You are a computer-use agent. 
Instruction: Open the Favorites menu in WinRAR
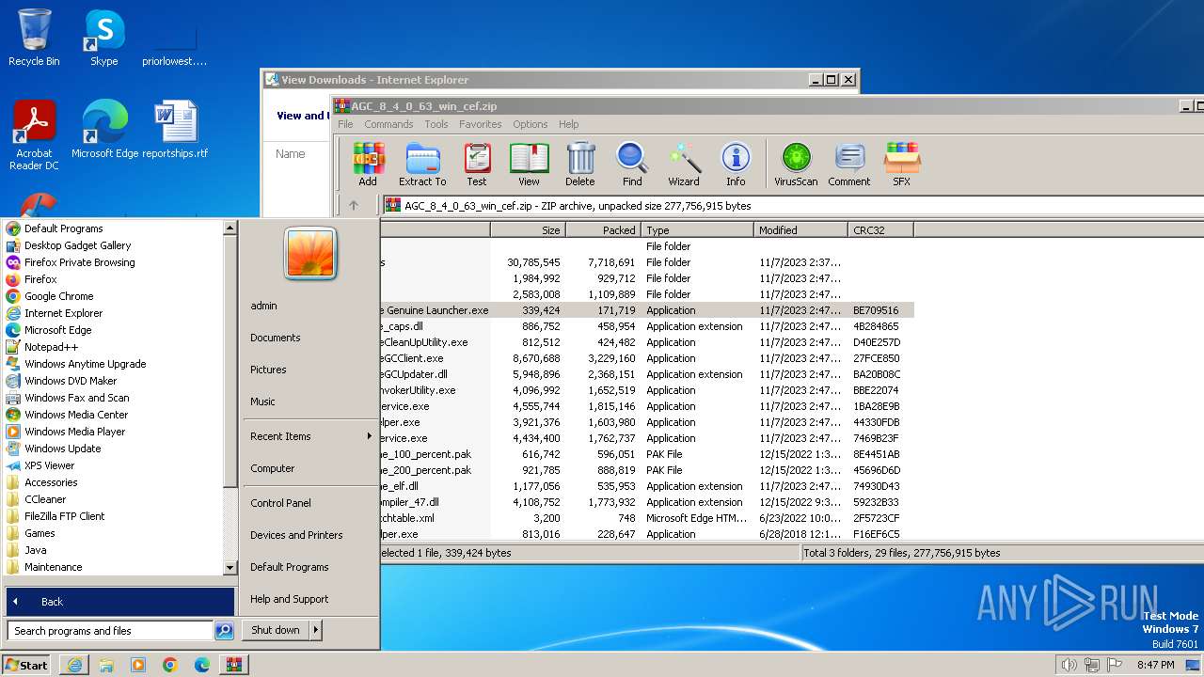pyautogui.click(x=480, y=124)
